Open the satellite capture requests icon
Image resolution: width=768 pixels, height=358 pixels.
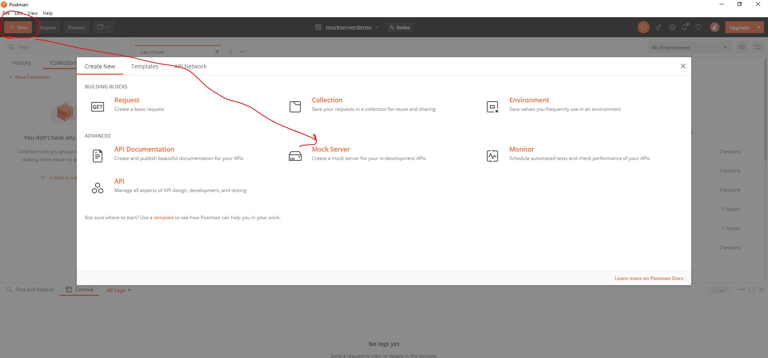click(x=658, y=27)
